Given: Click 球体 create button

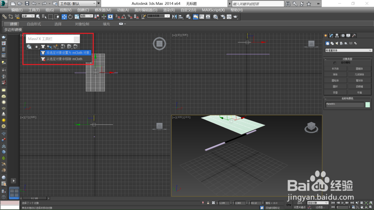Looking at the screenshot, I should [335, 75].
